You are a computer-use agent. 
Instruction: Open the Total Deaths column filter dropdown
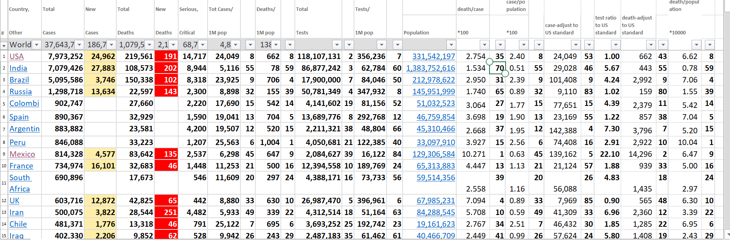(x=149, y=45)
